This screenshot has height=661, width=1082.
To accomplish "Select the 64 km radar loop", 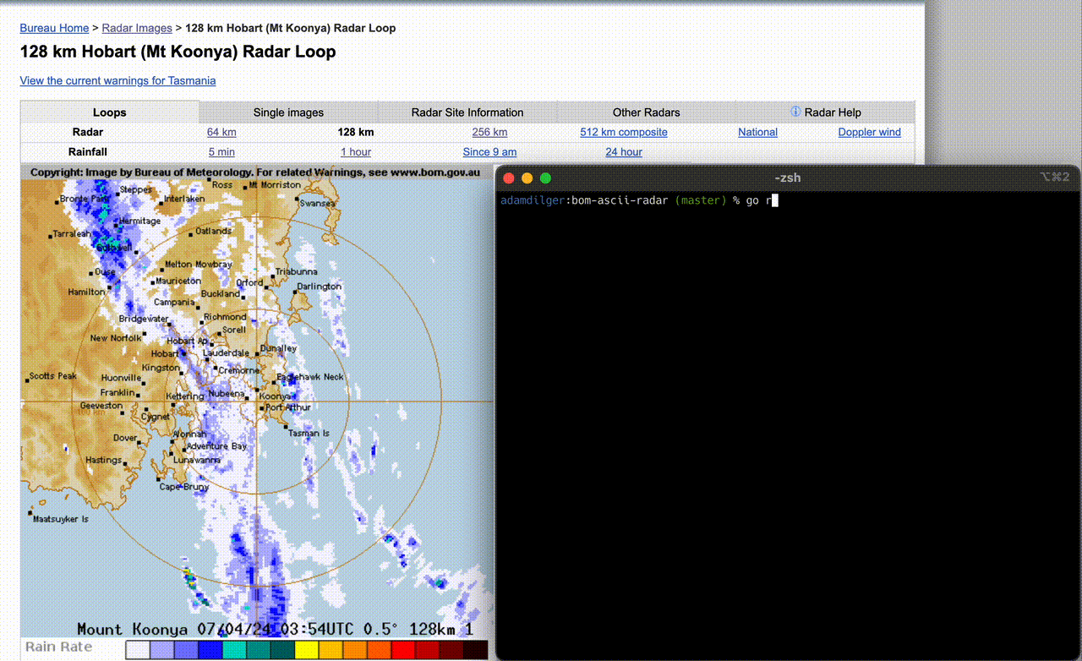I will click(221, 132).
